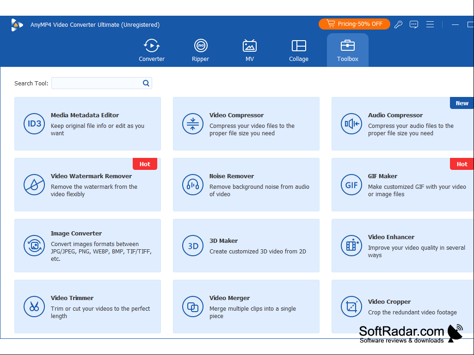The height and width of the screenshot is (355, 474).
Task: Click the 3D Maker icon
Action: 193,246
